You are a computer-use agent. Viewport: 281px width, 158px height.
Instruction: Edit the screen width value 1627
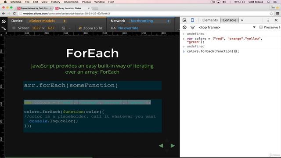[36, 28]
